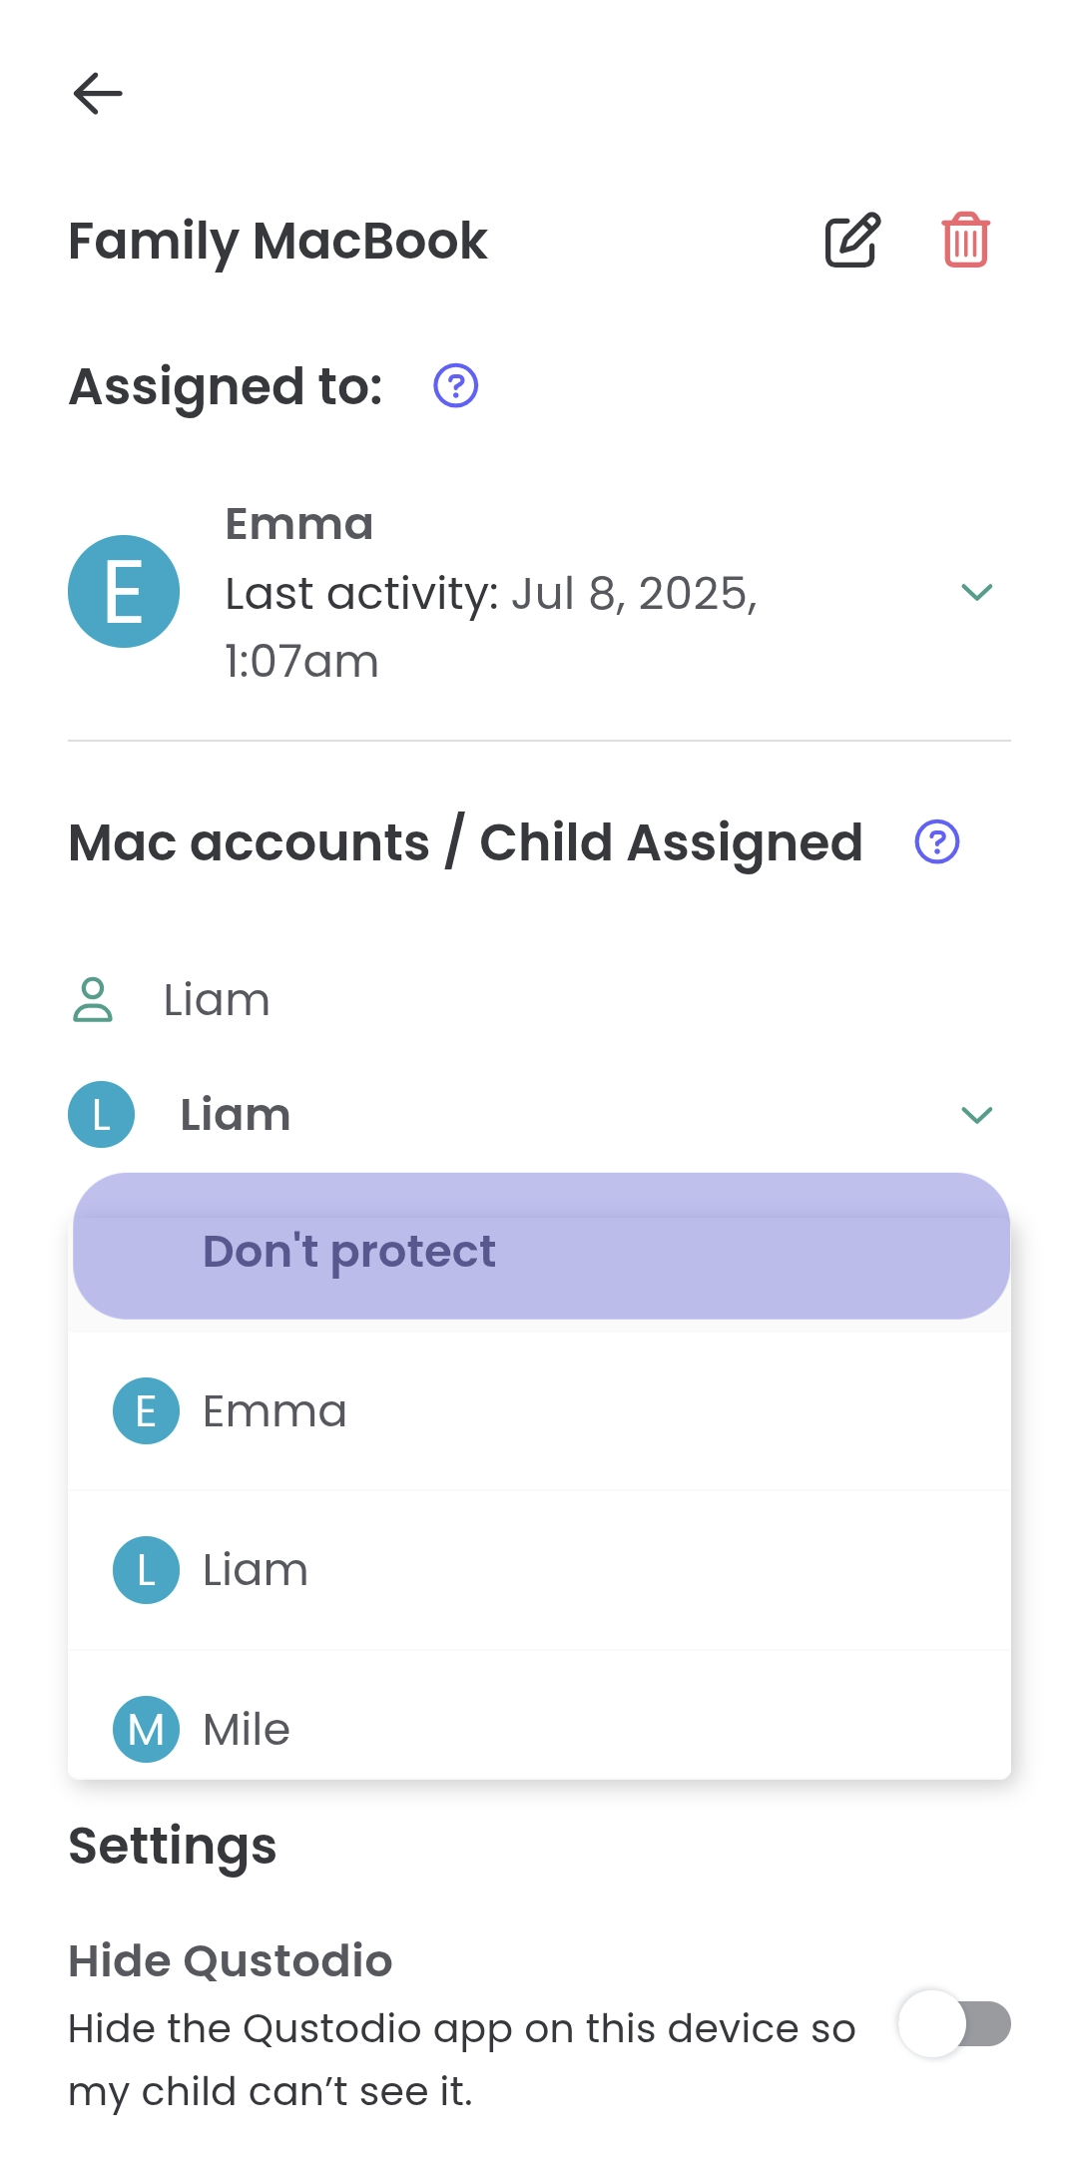Click Emma's circular avatar
1078x2171 pixels.
[x=123, y=591]
